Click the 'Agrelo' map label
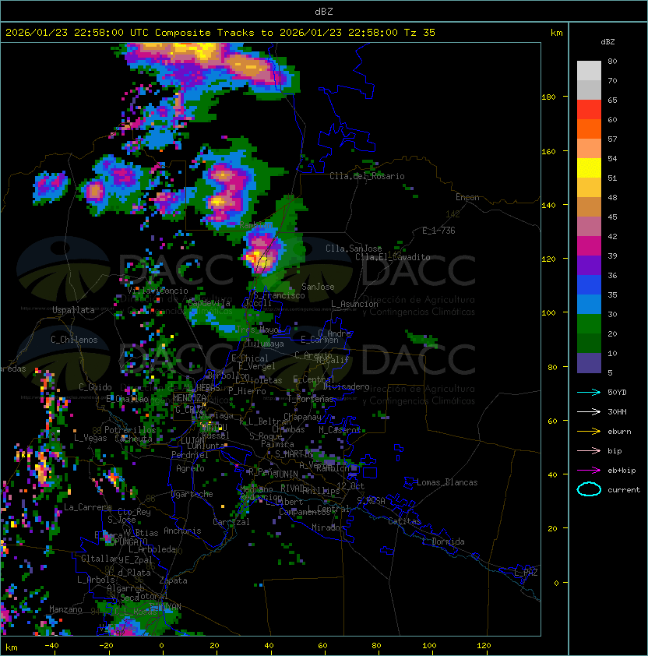The image size is (648, 656). (190, 468)
